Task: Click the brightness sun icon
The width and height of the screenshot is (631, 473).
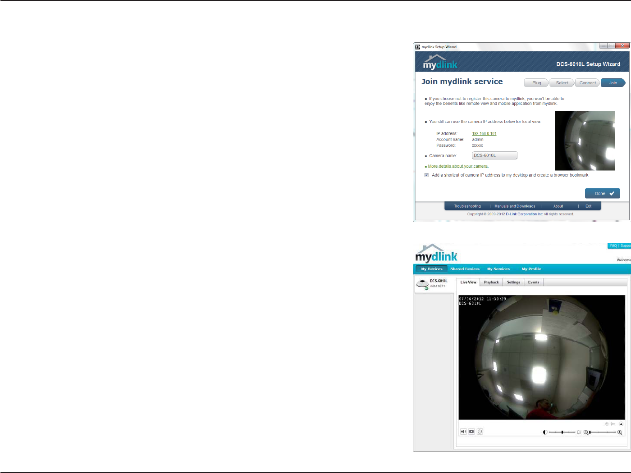Action: tap(579, 432)
